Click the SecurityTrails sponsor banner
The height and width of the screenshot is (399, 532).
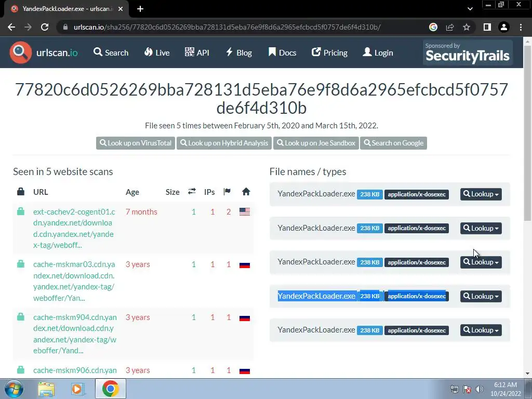pos(468,52)
